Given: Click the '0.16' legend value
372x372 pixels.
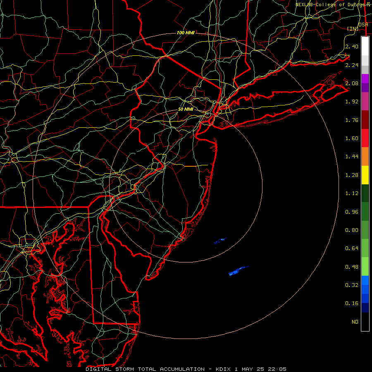Looking at the screenshot, I should (352, 303).
